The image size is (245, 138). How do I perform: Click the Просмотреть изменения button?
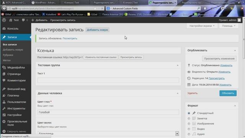click(219, 59)
